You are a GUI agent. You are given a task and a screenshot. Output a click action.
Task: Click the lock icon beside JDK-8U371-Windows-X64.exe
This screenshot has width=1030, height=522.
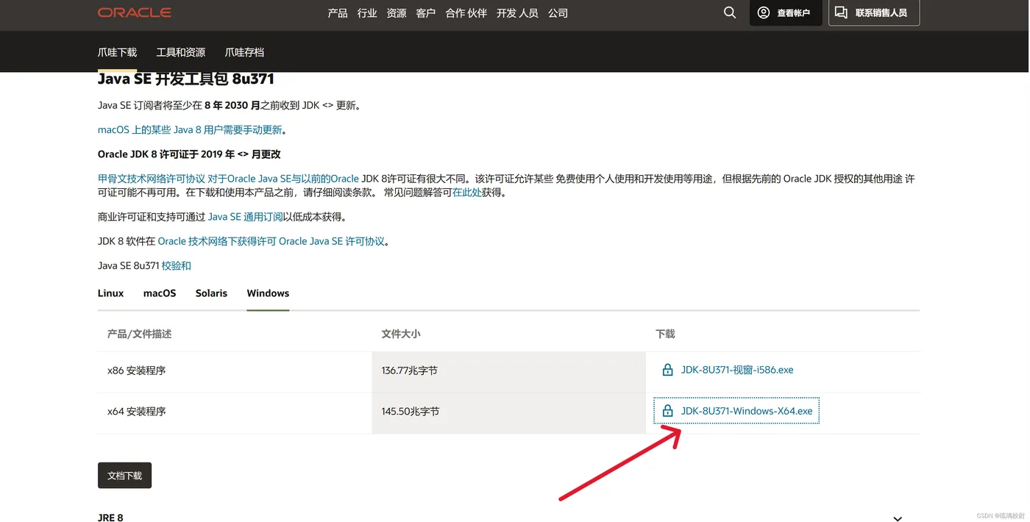pyautogui.click(x=667, y=411)
